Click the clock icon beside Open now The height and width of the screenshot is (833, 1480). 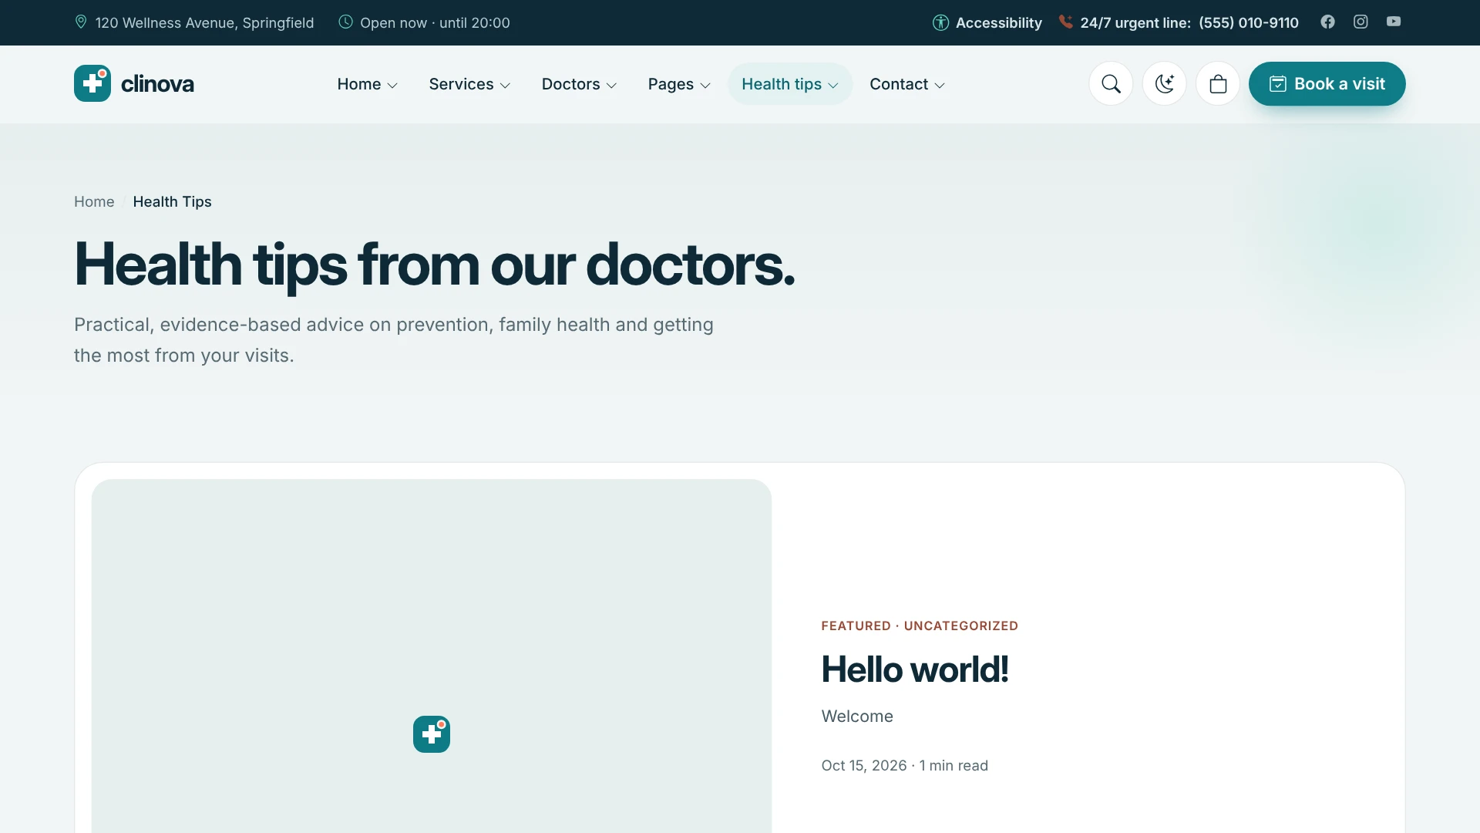345,22
